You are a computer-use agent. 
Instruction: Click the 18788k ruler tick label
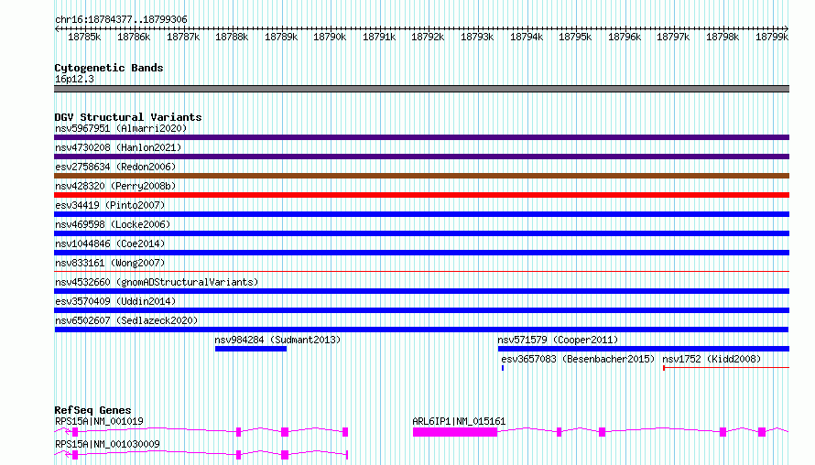(232, 37)
